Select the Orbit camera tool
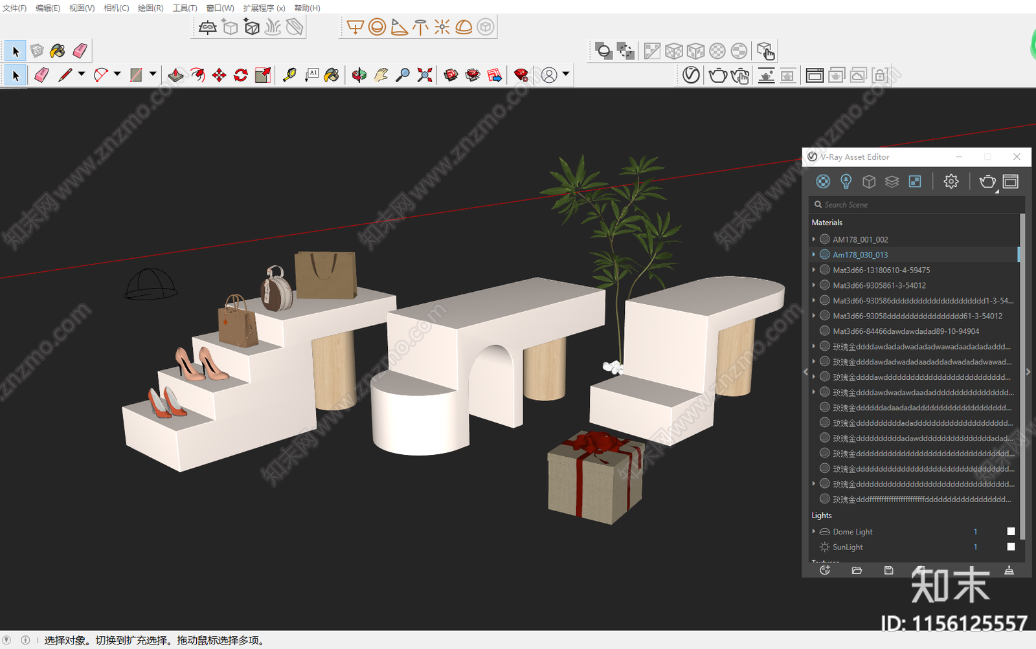The width and height of the screenshot is (1036, 649). point(359,75)
